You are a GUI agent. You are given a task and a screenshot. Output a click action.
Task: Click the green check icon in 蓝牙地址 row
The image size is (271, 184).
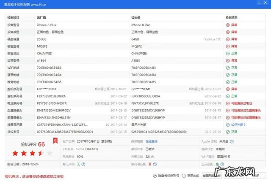(x=228, y=75)
